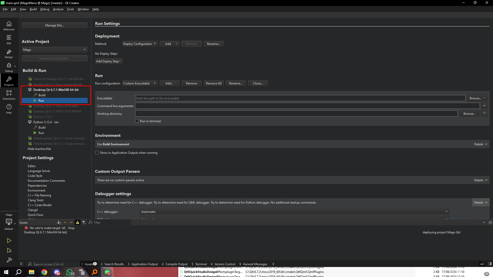Expand Environment Details section
This screenshot has width=493, height=277.
[x=481, y=144]
